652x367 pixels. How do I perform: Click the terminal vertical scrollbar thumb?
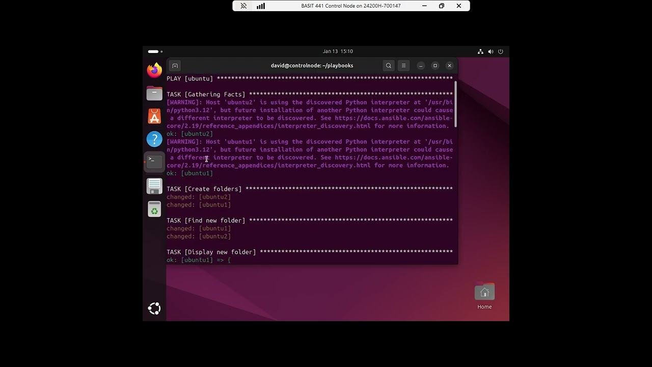pyautogui.click(x=455, y=104)
